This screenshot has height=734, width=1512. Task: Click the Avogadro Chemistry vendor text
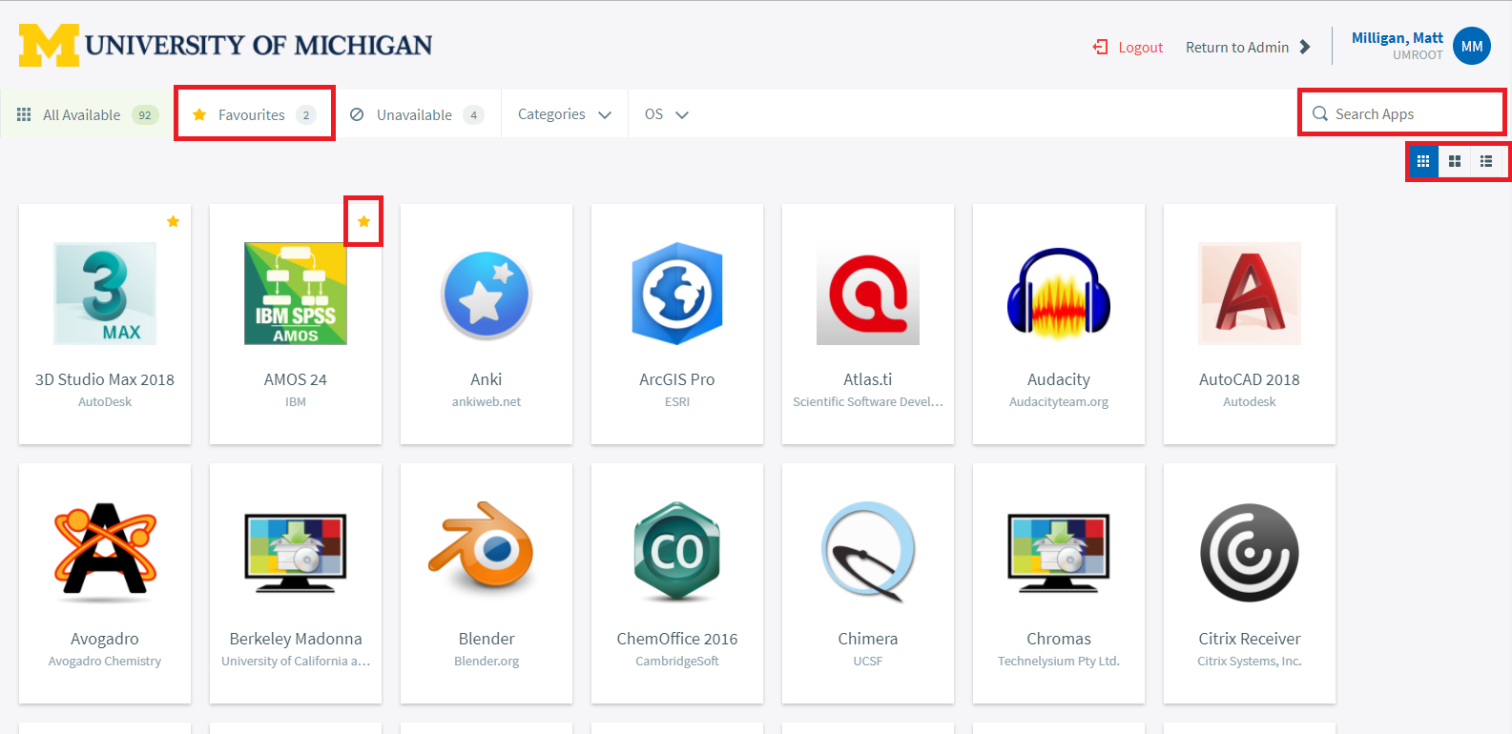pos(105,662)
